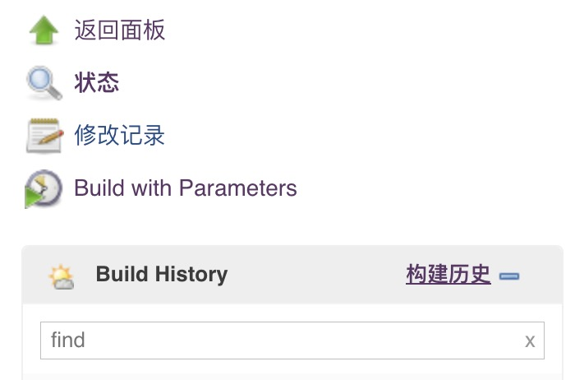575x380 pixels.
Task: Click the cloud part of weather icon
Action: [64, 284]
